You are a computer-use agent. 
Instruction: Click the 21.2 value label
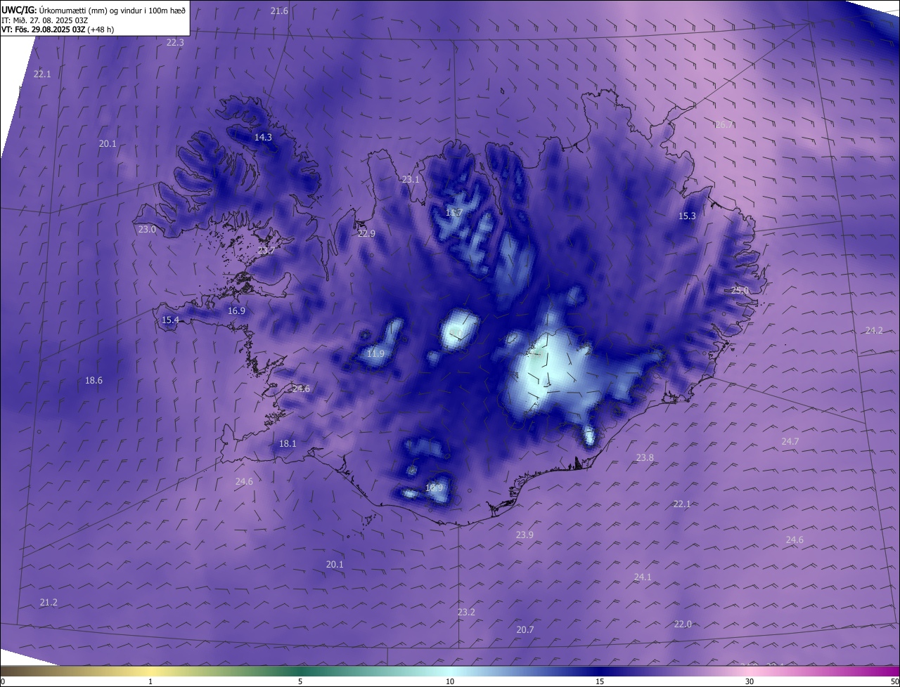(x=49, y=602)
